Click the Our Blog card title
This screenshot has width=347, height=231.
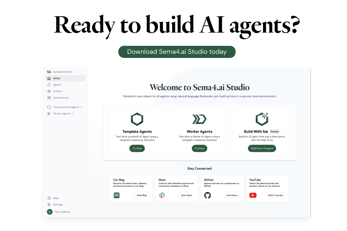pos(119,180)
